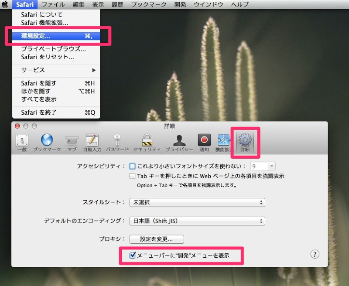The image size is (349, 286).
Task: Open the プライバシー preferences pane
Action: click(x=179, y=143)
